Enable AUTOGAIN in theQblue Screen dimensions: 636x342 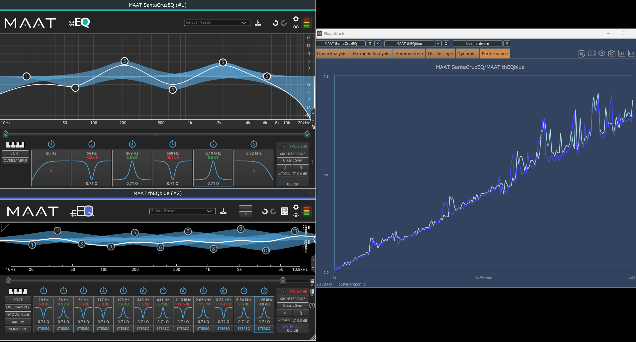[284, 320]
